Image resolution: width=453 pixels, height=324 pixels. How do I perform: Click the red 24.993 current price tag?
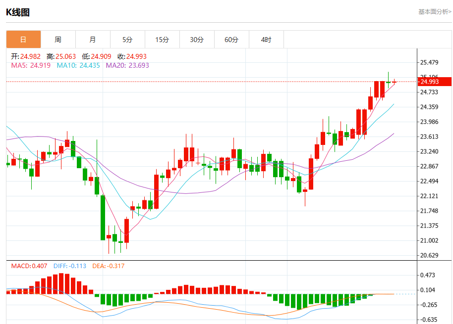click(435, 82)
